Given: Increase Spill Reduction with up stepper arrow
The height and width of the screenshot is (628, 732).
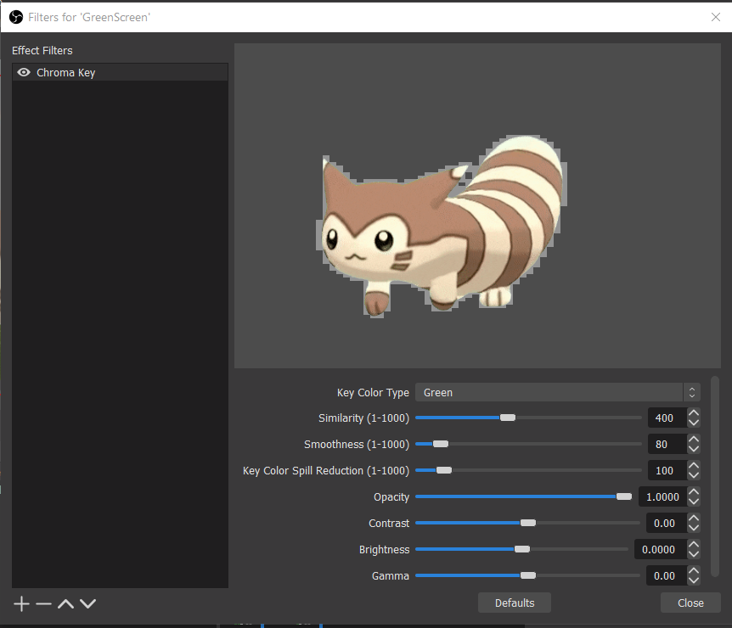Looking at the screenshot, I should click(694, 466).
